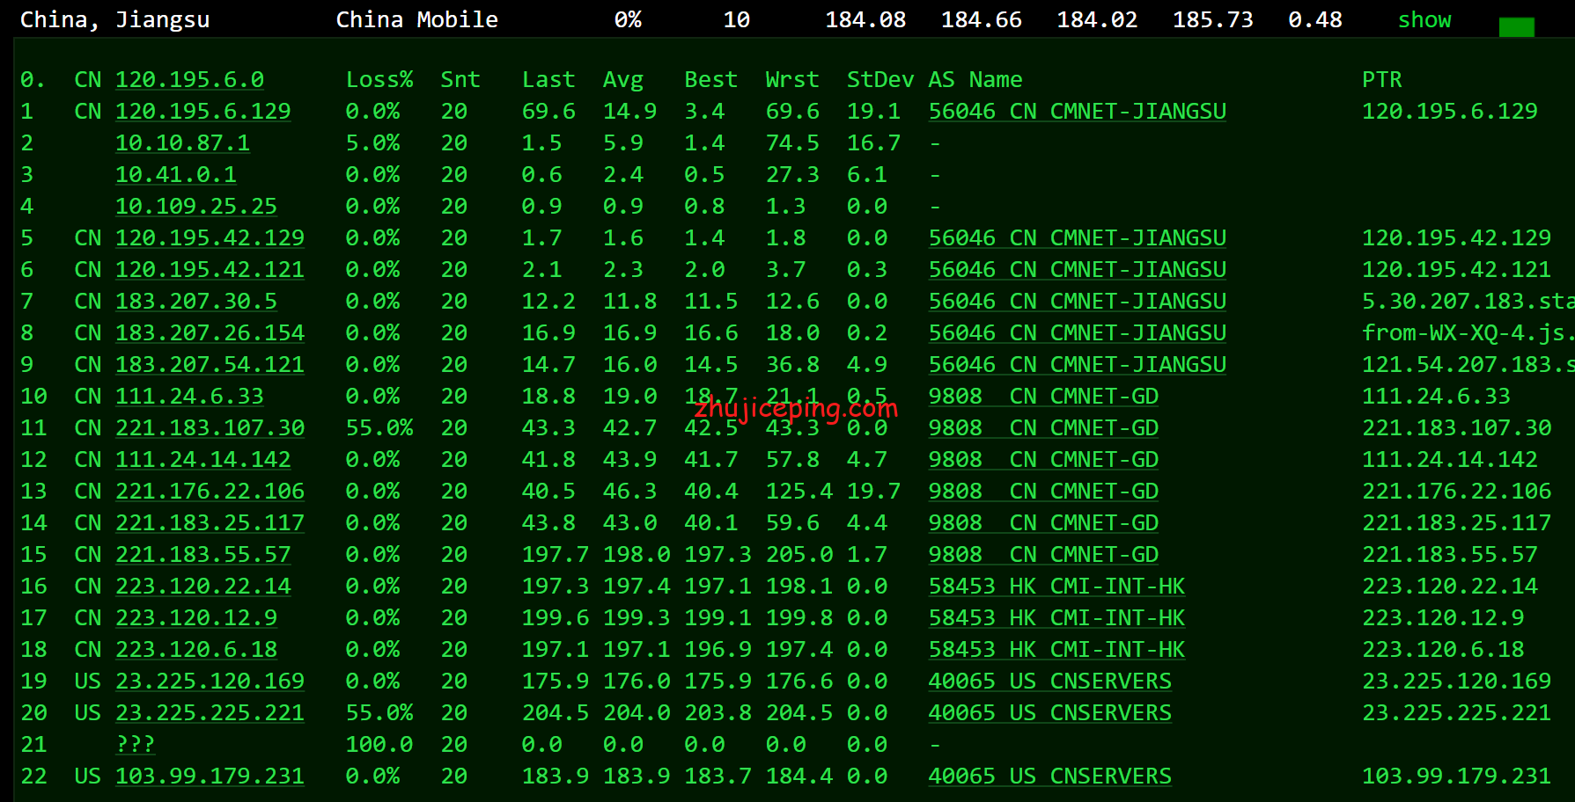Viewport: 1575px width, 802px height.
Task: Click the green status indicator beside show
Action: 1516,26
